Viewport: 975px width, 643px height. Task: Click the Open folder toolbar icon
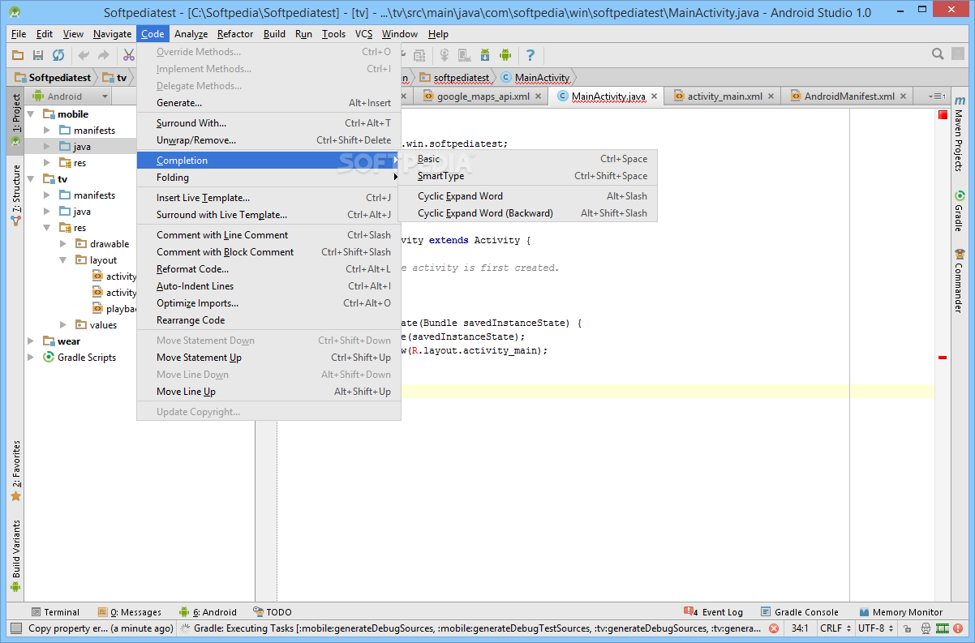pyautogui.click(x=17, y=55)
